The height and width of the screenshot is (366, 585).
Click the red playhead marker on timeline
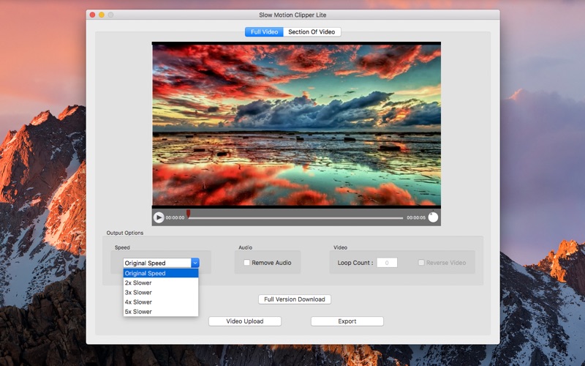[188, 214]
